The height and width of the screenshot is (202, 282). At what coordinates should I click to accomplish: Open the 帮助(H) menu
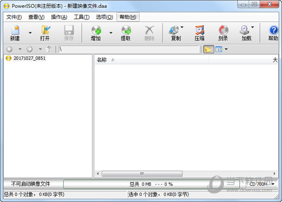(128, 17)
